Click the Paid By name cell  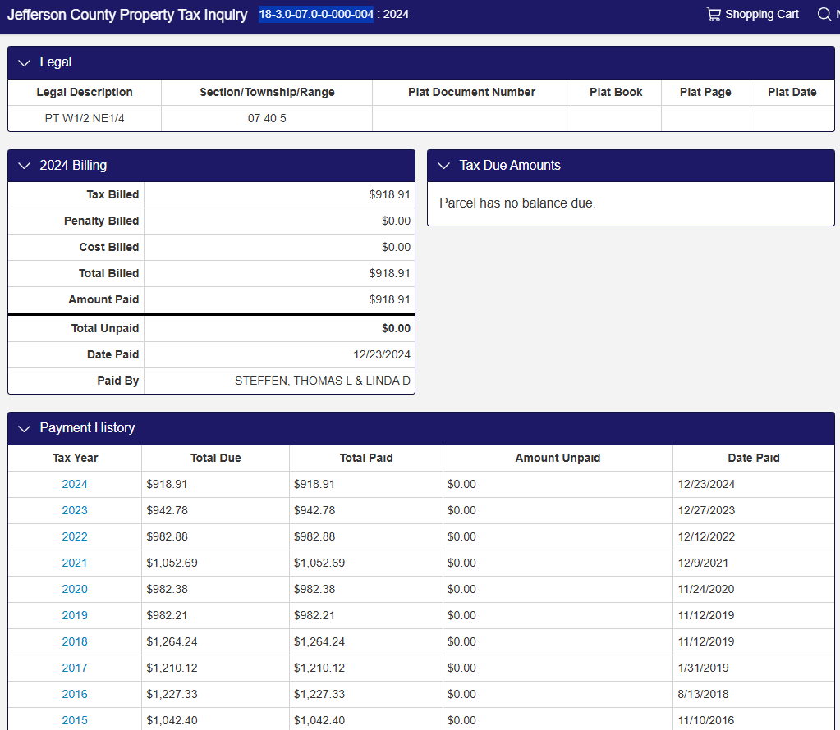pyautogui.click(x=322, y=381)
